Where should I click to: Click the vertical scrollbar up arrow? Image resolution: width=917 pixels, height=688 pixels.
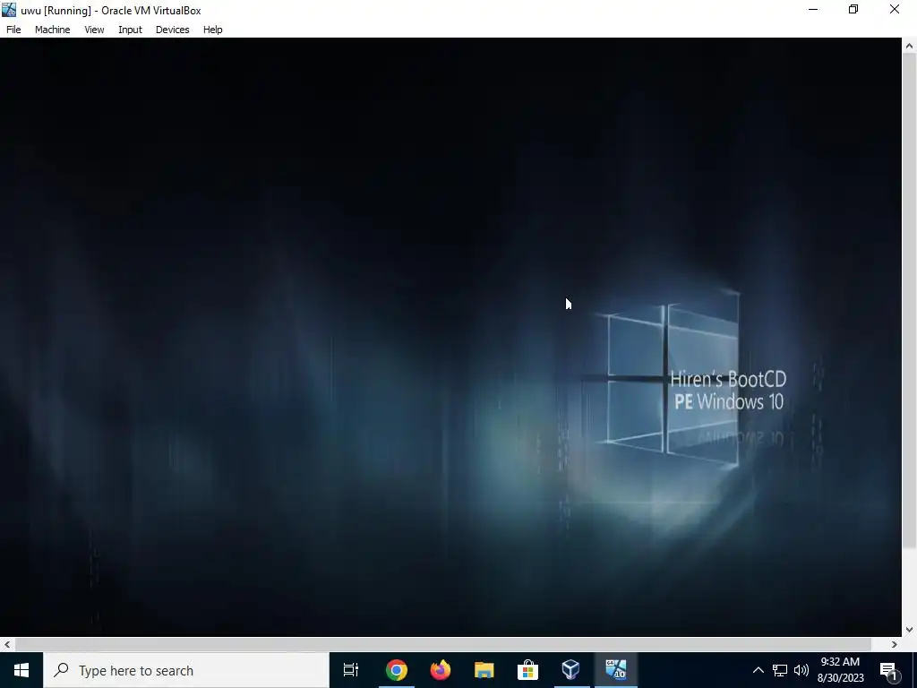[910, 45]
